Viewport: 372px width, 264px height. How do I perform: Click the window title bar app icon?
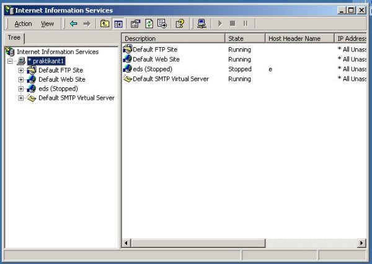9,10
